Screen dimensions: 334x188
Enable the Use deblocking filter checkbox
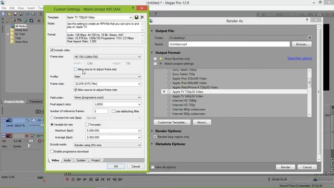[114, 111]
